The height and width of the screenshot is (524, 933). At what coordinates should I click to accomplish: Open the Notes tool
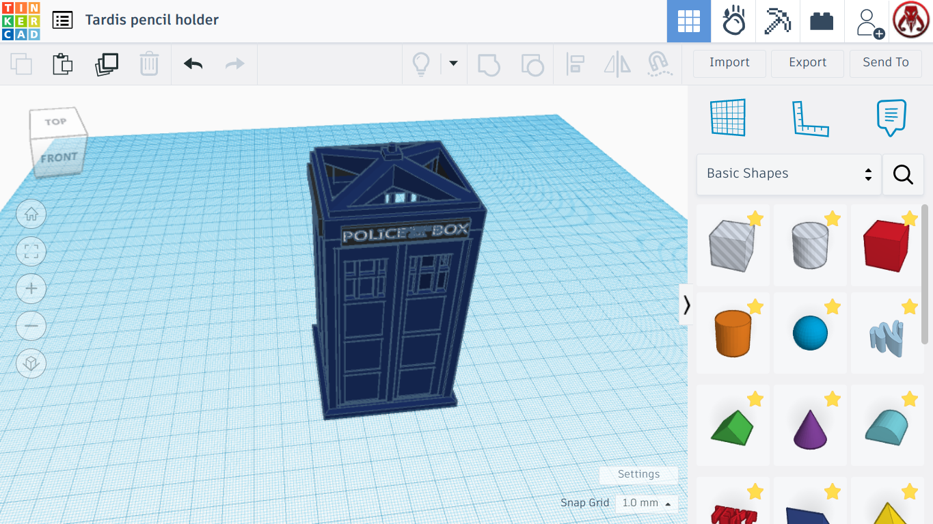pos(891,118)
